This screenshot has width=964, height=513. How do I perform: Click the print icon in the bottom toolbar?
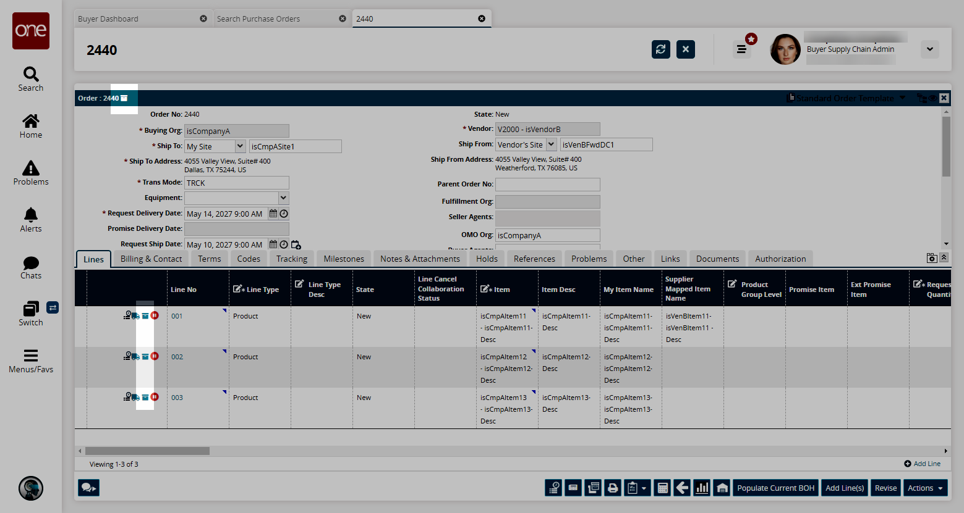[613, 488]
